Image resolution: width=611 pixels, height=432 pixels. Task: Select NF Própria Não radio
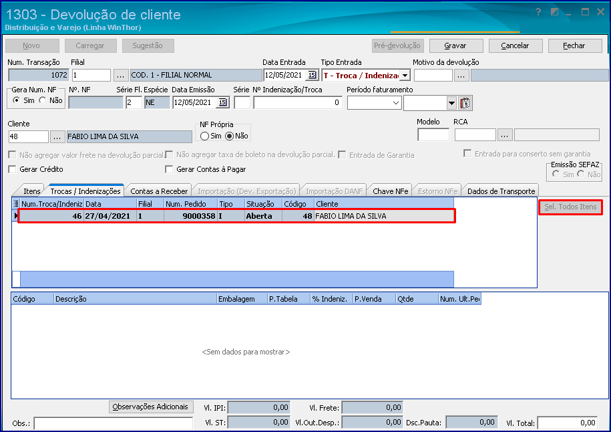click(230, 136)
